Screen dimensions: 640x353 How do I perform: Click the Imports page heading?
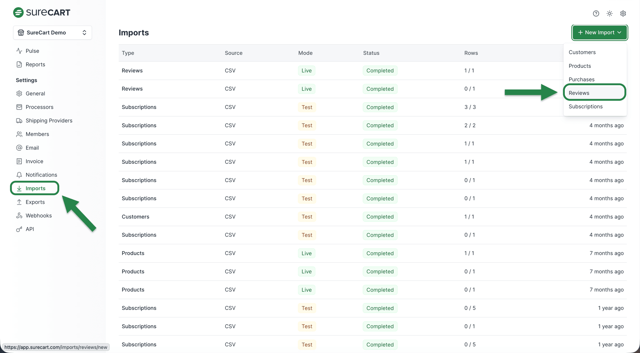click(x=134, y=32)
